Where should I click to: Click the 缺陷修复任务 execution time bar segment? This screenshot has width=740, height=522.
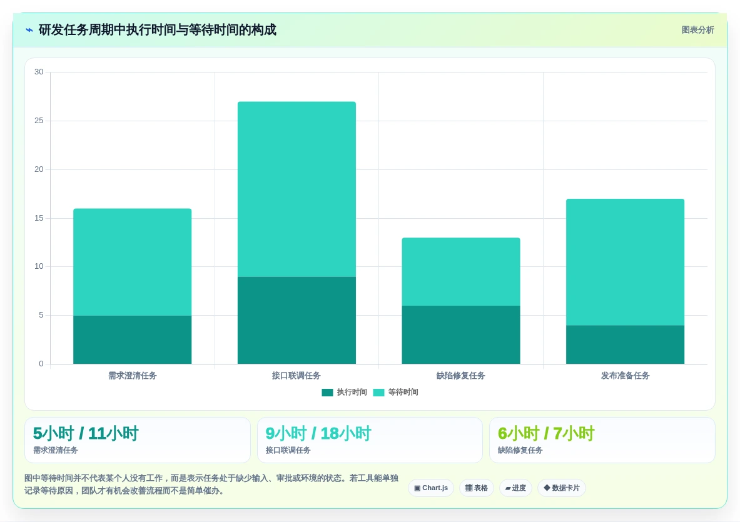460,335
